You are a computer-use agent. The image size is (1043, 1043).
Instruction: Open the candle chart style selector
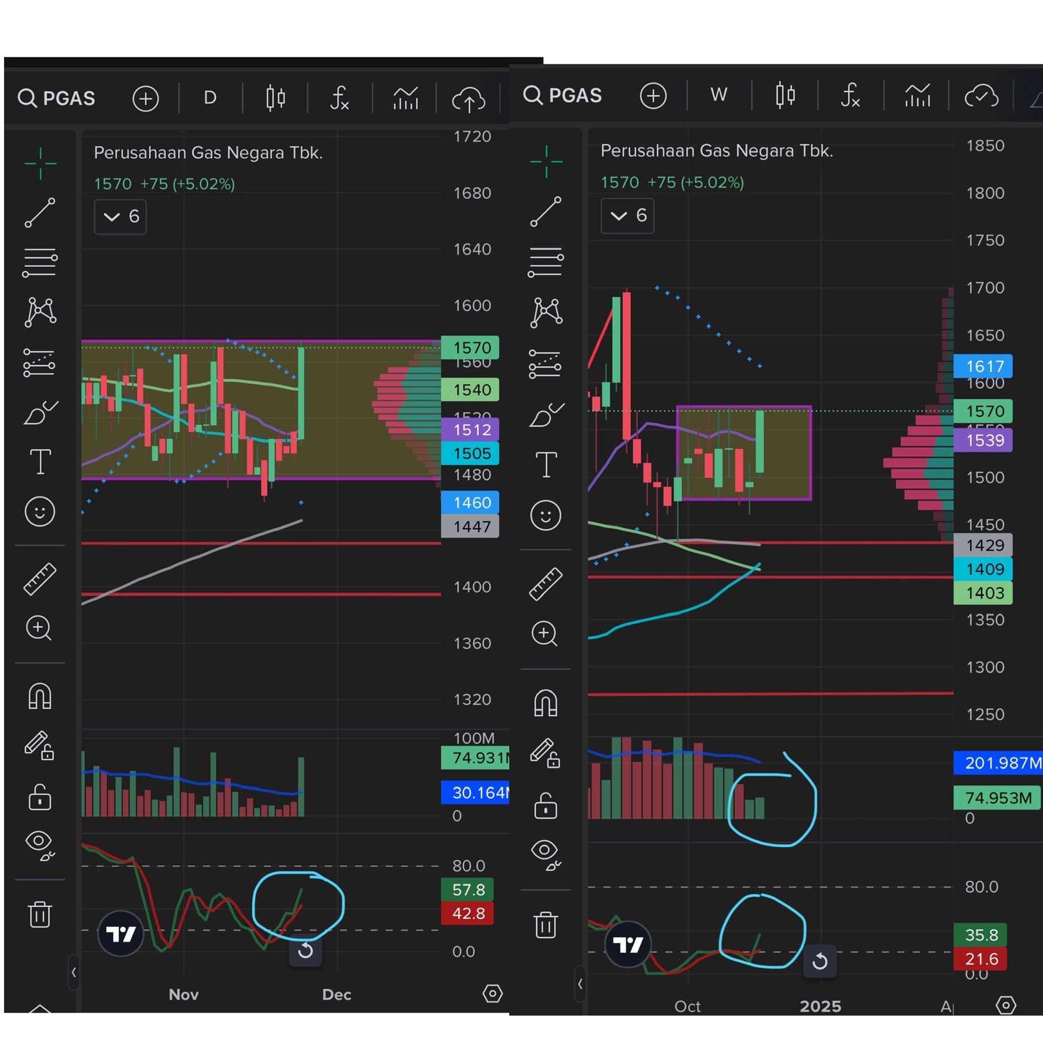coord(275,97)
